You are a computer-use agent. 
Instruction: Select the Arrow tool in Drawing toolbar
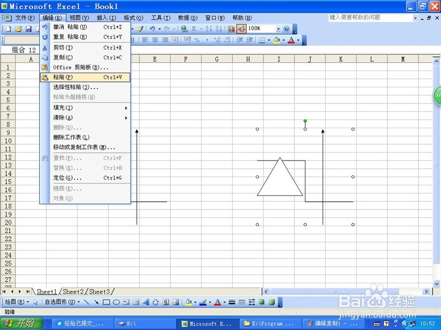(x=96, y=302)
